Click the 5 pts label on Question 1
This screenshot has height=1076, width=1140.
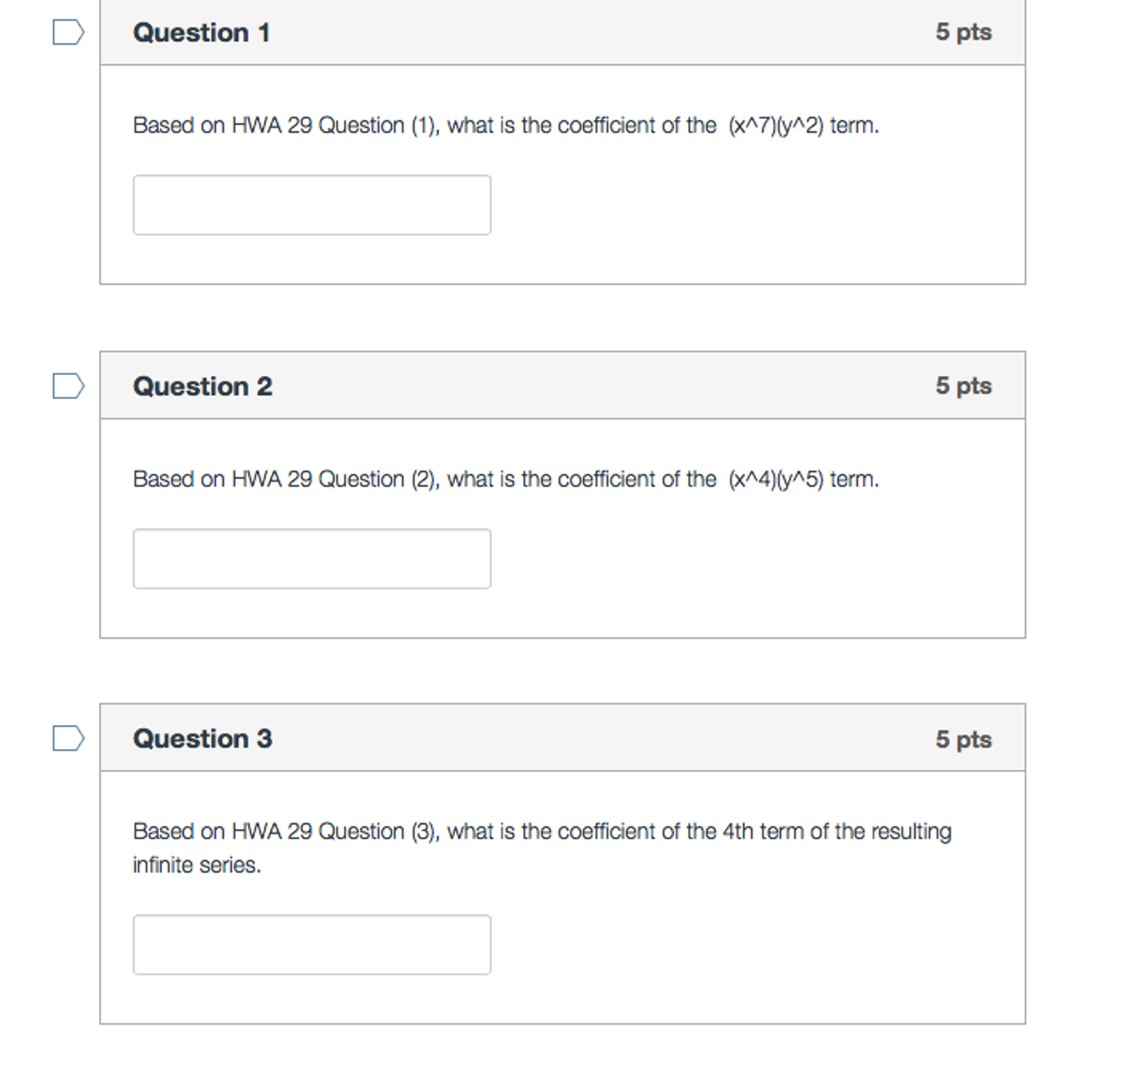coord(964,33)
